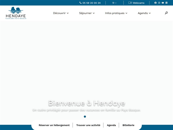Expand the Agenda top menu
The height and width of the screenshot is (130, 173).
(144, 13)
